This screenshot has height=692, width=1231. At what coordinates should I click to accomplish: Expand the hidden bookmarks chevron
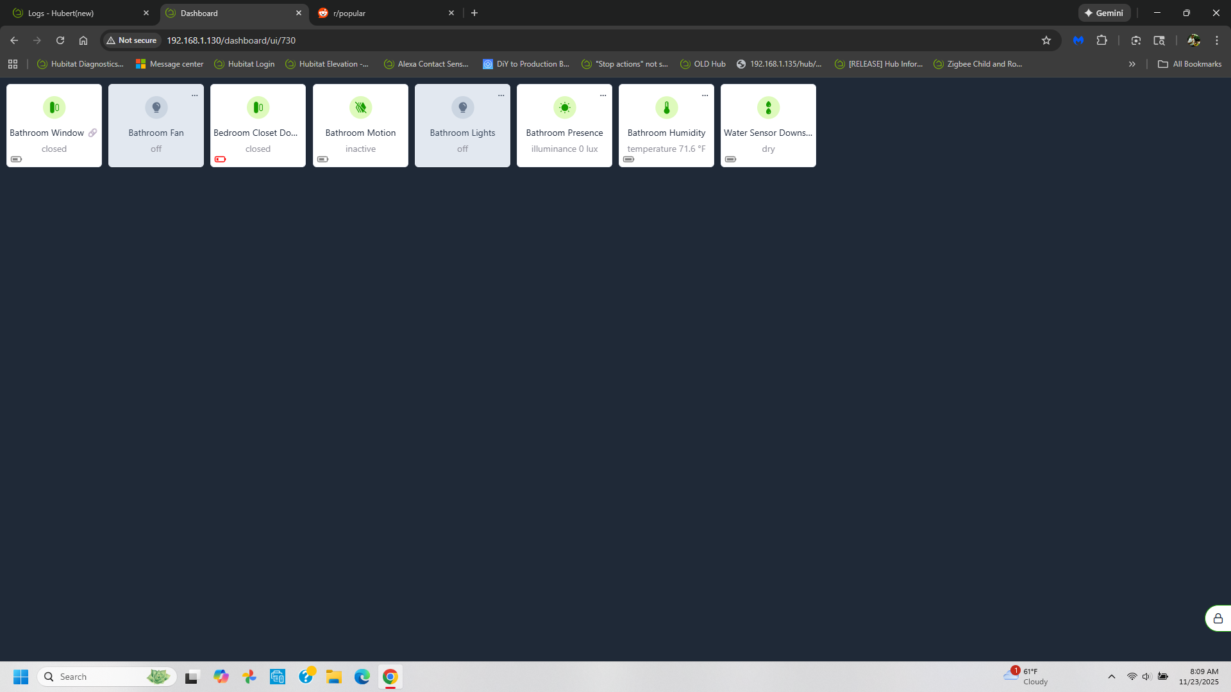(1132, 64)
